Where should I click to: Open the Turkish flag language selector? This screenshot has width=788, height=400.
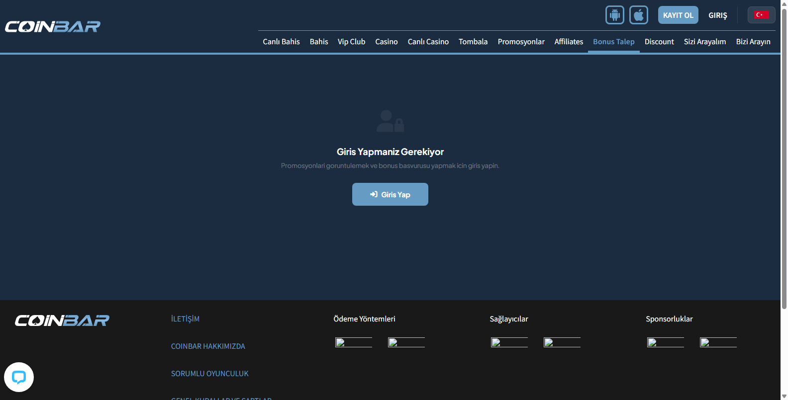click(761, 15)
